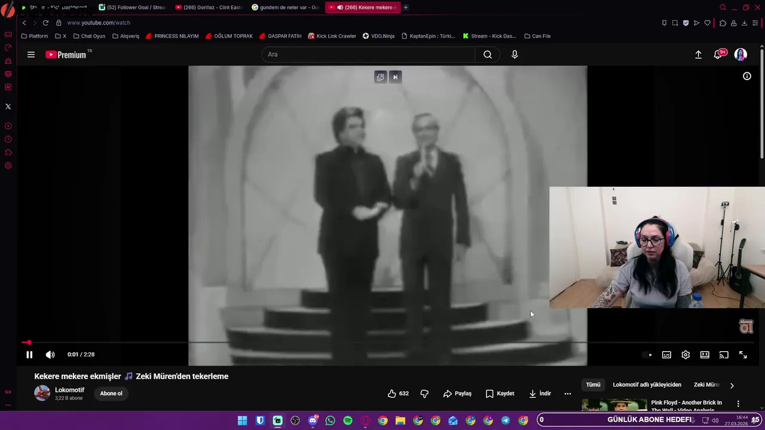Click the miniplayer overlay icon on video

click(x=380, y=77)
